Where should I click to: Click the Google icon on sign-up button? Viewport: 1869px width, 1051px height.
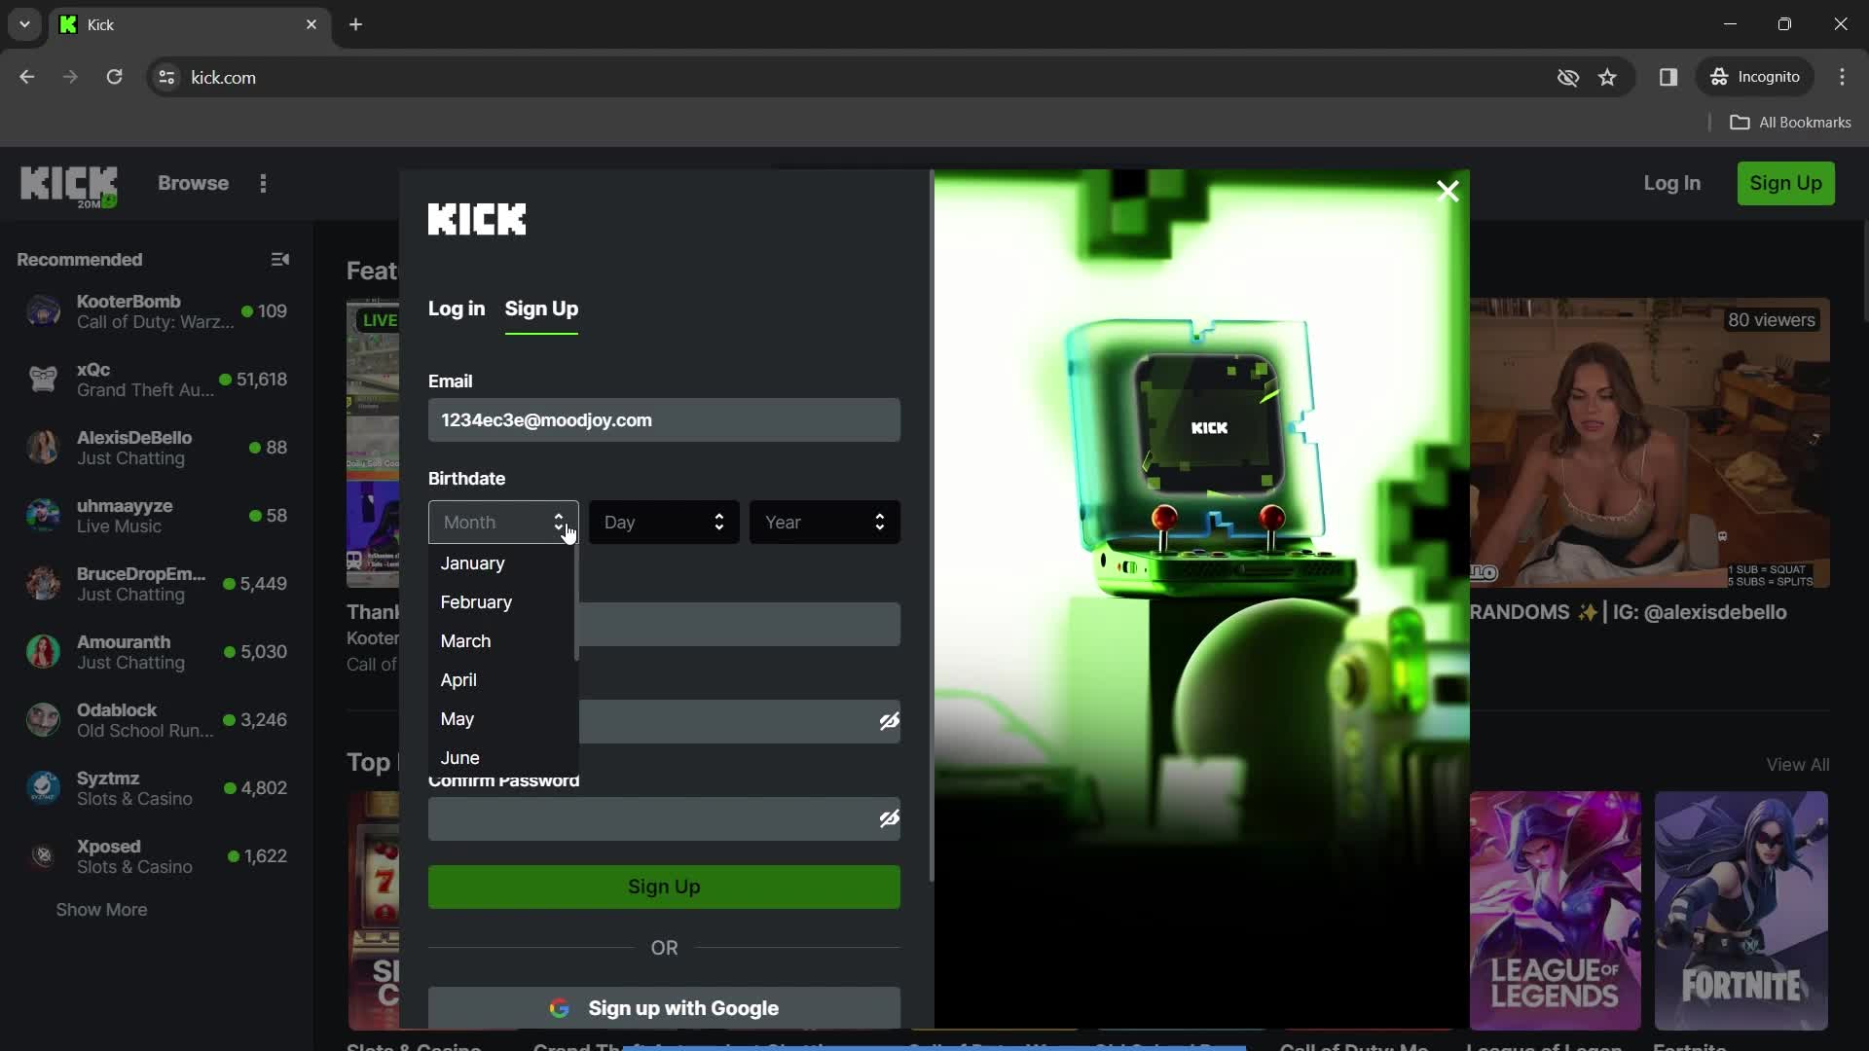tap(560, 1007)
